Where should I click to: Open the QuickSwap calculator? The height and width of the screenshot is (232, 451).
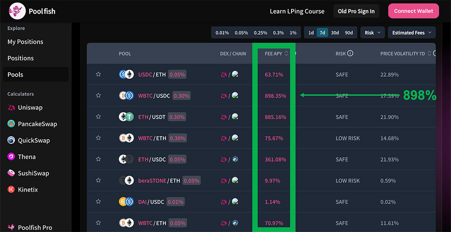[x=33, y=140]
